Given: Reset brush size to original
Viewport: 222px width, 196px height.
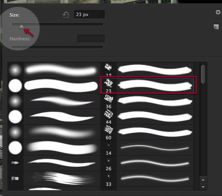Looking at the screenshot, I should (66, 15).
